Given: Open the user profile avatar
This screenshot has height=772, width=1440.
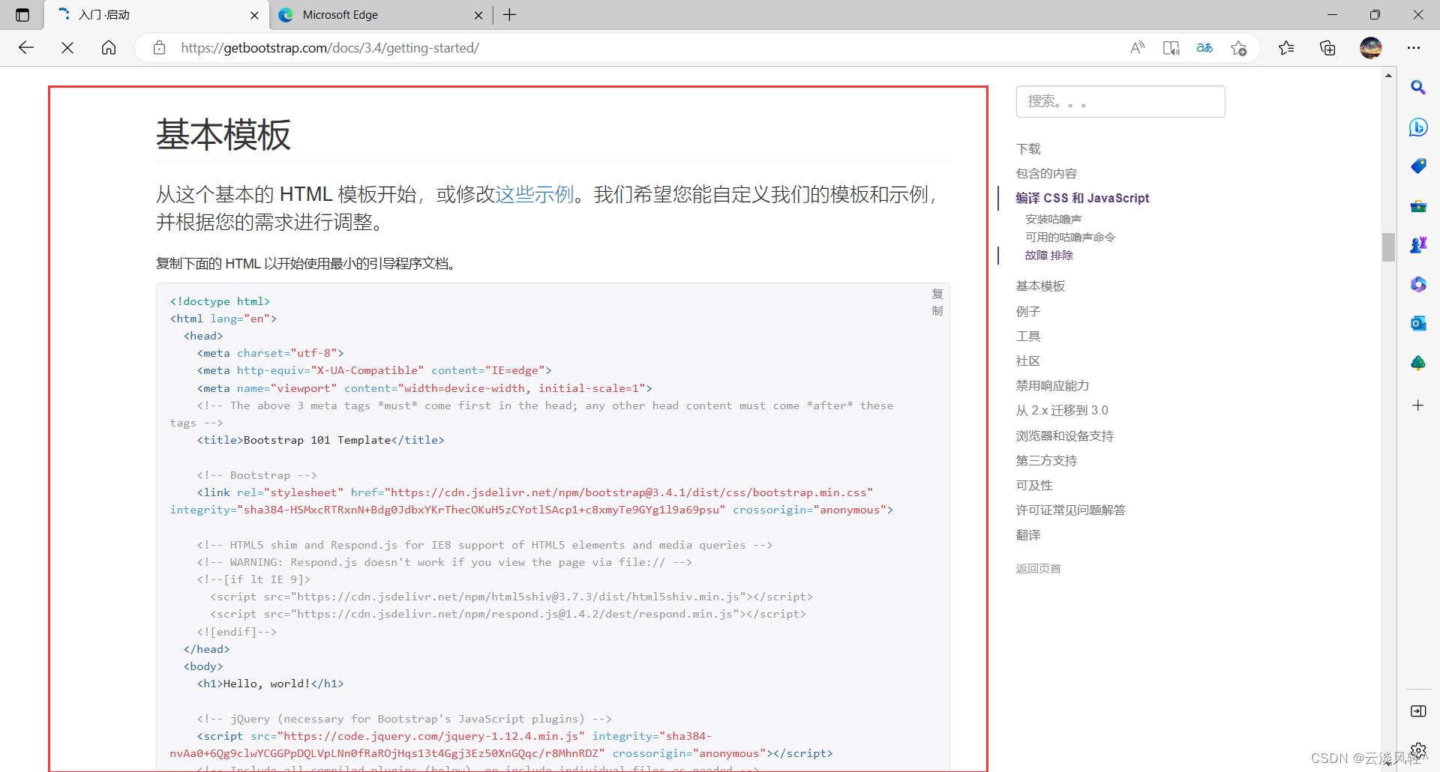Looking at the screenshot, I should [1371, 48].
